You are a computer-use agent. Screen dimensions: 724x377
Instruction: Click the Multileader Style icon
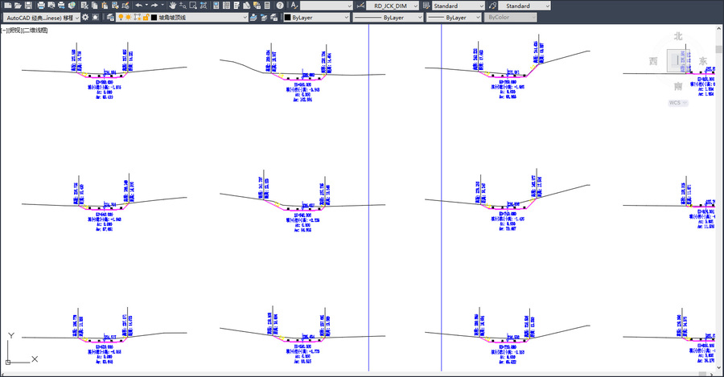point(492,6)
